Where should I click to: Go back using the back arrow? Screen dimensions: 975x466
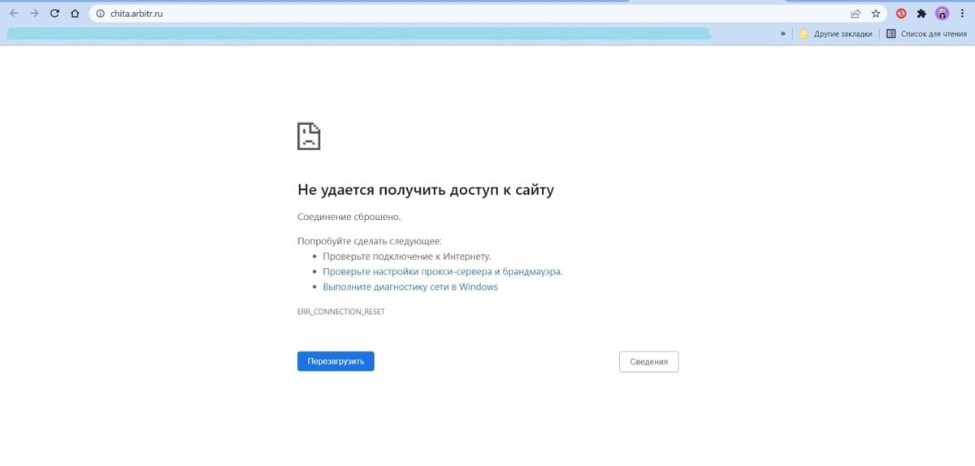(13, 13)
